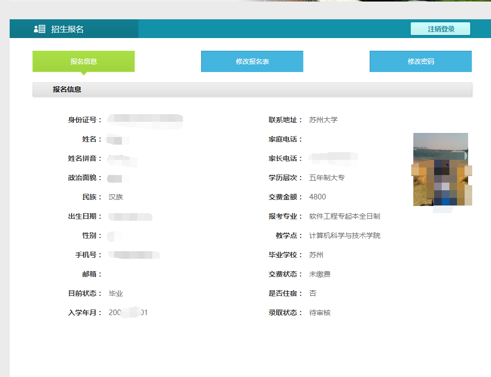This screenshot has width=491, height=377.
Task: Open the 修改报名表 tab
Action: click(x=252, y=61)
